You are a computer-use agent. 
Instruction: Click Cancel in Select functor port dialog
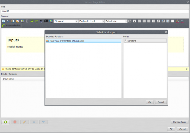click(161, 102)
